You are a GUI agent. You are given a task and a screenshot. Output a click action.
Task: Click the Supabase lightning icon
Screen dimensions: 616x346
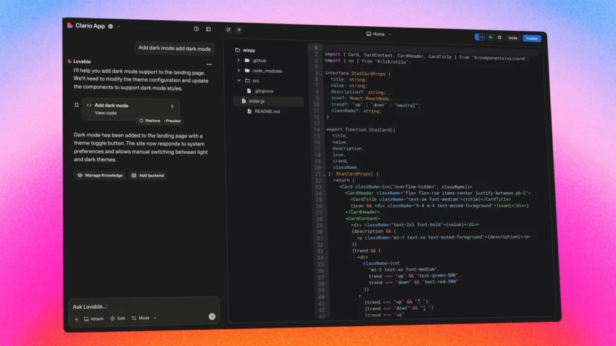(x=491, y=37)
